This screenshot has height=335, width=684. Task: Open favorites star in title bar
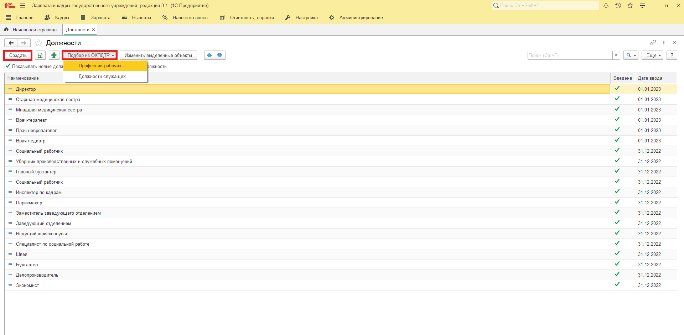[630, 6]
